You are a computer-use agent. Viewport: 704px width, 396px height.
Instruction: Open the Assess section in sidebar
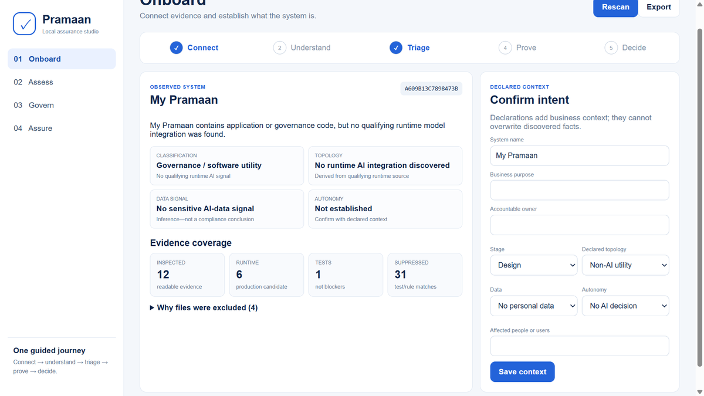pos(62,82)
